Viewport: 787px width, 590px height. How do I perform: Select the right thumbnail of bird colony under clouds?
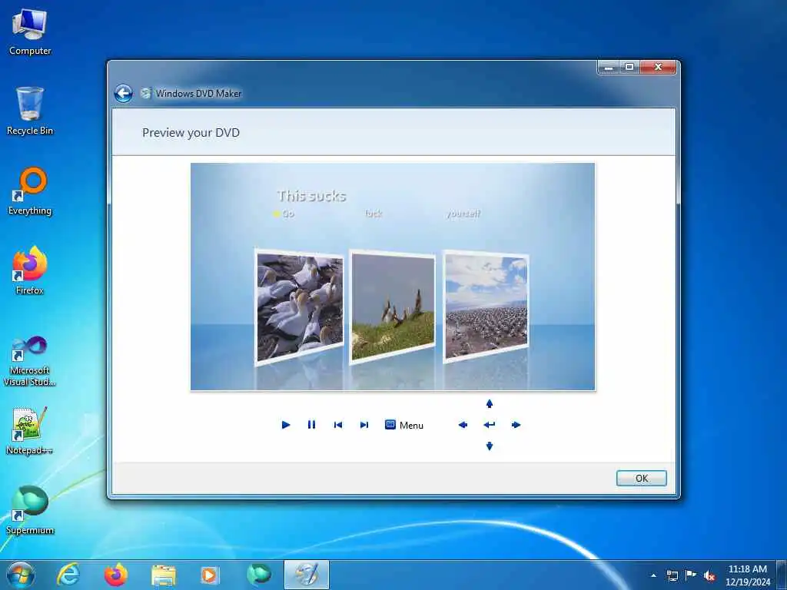[x=486, y=306]
